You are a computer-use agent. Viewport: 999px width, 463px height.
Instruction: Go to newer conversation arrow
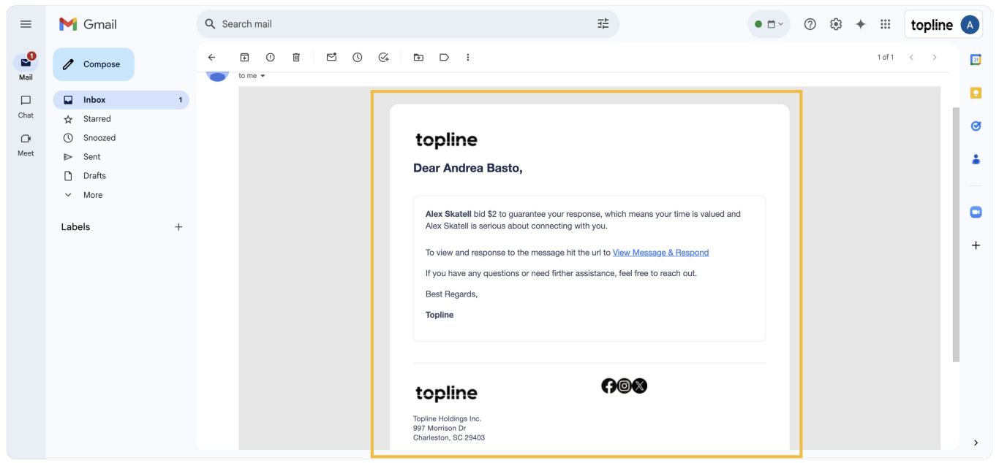click(911, 57)
